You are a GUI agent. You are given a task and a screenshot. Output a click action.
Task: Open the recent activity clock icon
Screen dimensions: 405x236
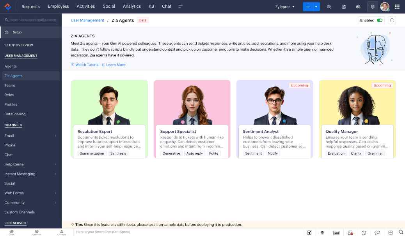[363, 232]
